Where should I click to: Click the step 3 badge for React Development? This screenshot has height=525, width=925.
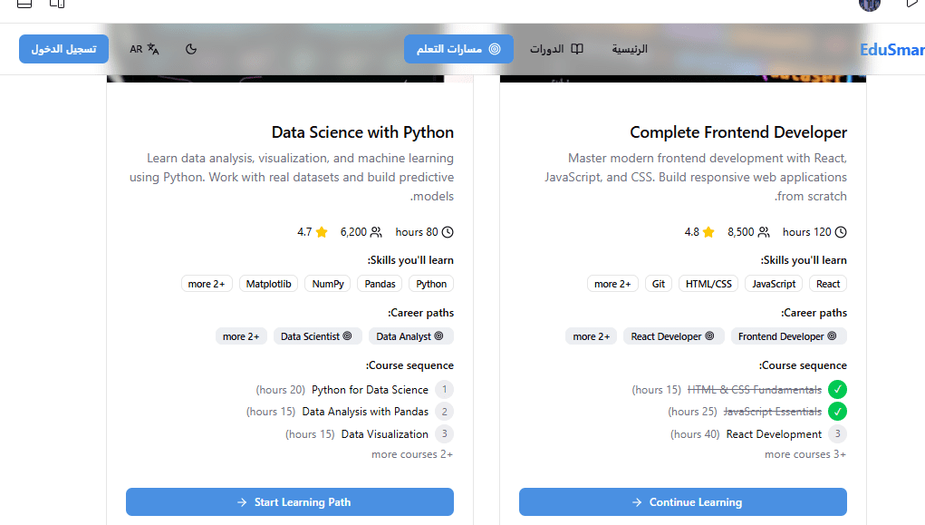pyautogui.click(x=838, y=434)
